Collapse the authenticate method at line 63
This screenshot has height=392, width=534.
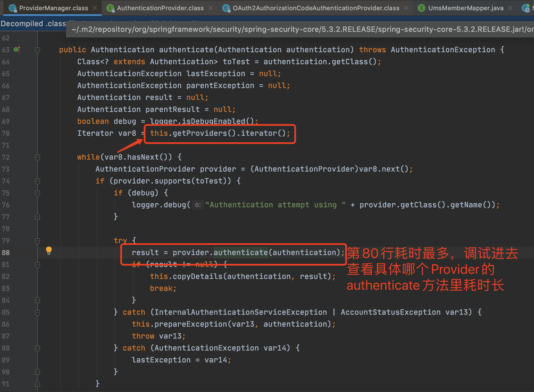coord(37,50)
